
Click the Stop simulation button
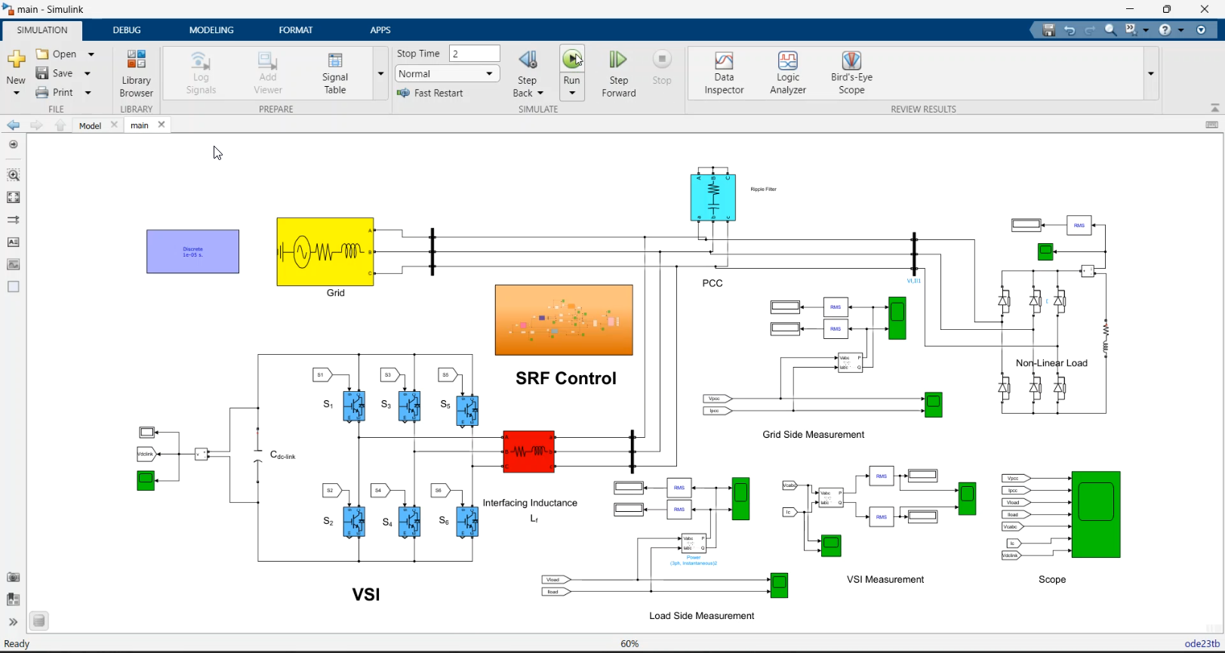click(662, 68)
